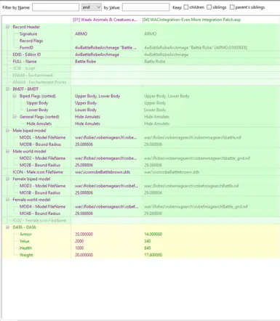
Task: Click the Filter by Name input field
Action: click(55, 7)
